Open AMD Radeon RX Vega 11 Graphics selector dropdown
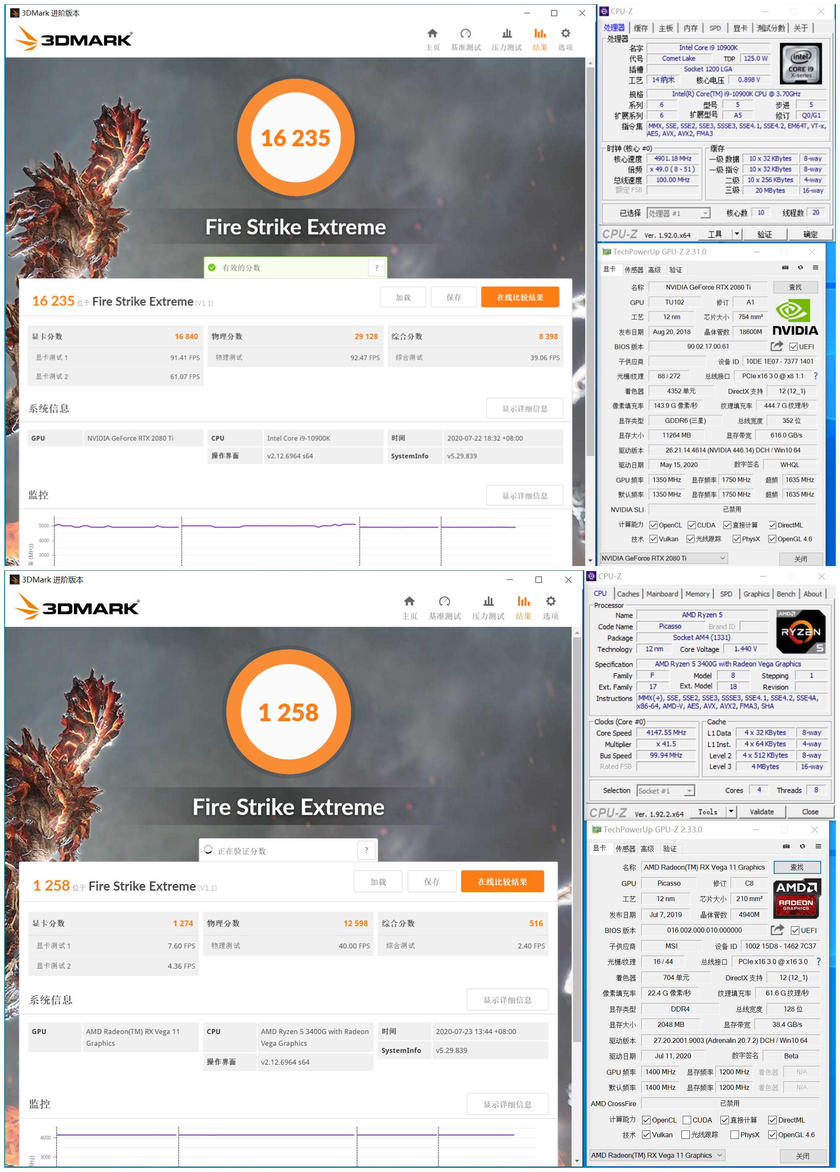Viewport: 840px width, 1172px height. point(657,1155)
